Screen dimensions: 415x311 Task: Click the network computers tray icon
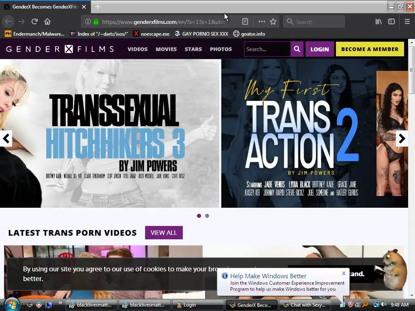coord(376,305)
